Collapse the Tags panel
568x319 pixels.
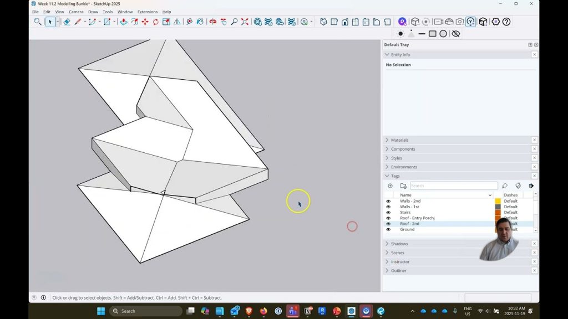click(x=395, y=176)
